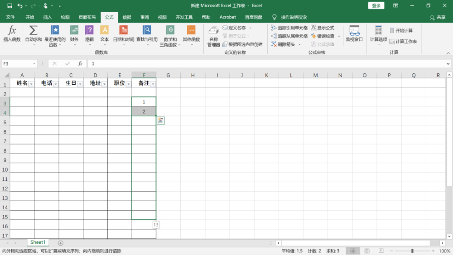Click the 登录 sign-in button
This screenshot has height=255, width=453.
click(x=376, y=5)
